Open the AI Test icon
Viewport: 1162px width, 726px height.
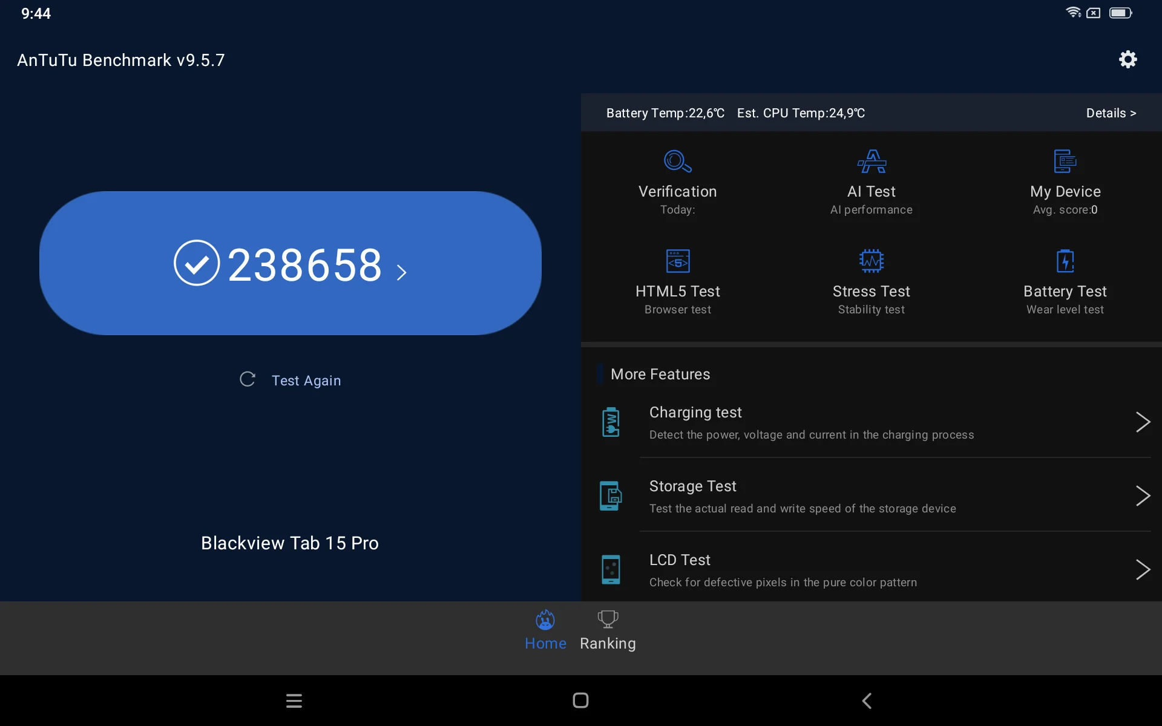click(871, 162)
